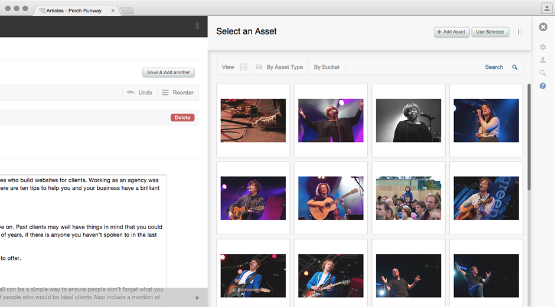Click the Undo button

tap(139, 93)
